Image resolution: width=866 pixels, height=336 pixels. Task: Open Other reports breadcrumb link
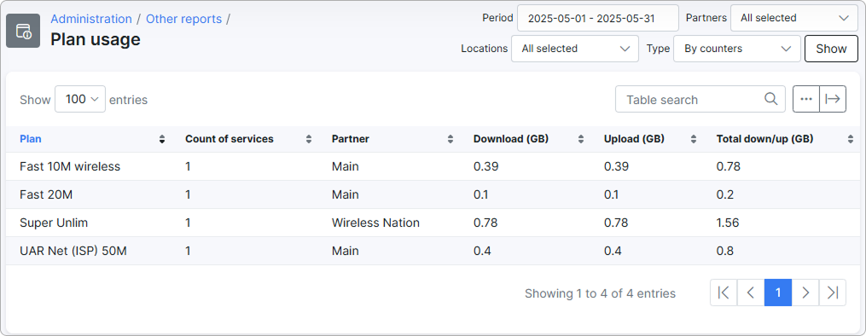coord(184,19)
